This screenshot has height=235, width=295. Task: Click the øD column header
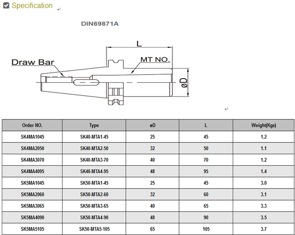(153, 125)
